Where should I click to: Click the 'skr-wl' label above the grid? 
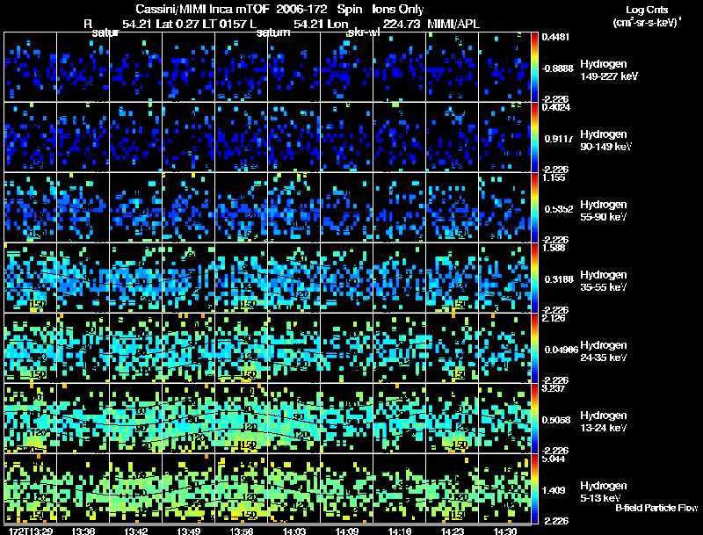point(364,33)
